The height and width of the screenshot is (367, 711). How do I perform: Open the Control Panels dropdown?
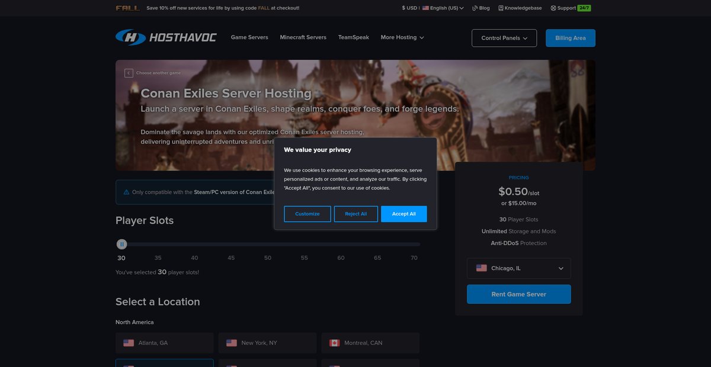coord(504,38)
